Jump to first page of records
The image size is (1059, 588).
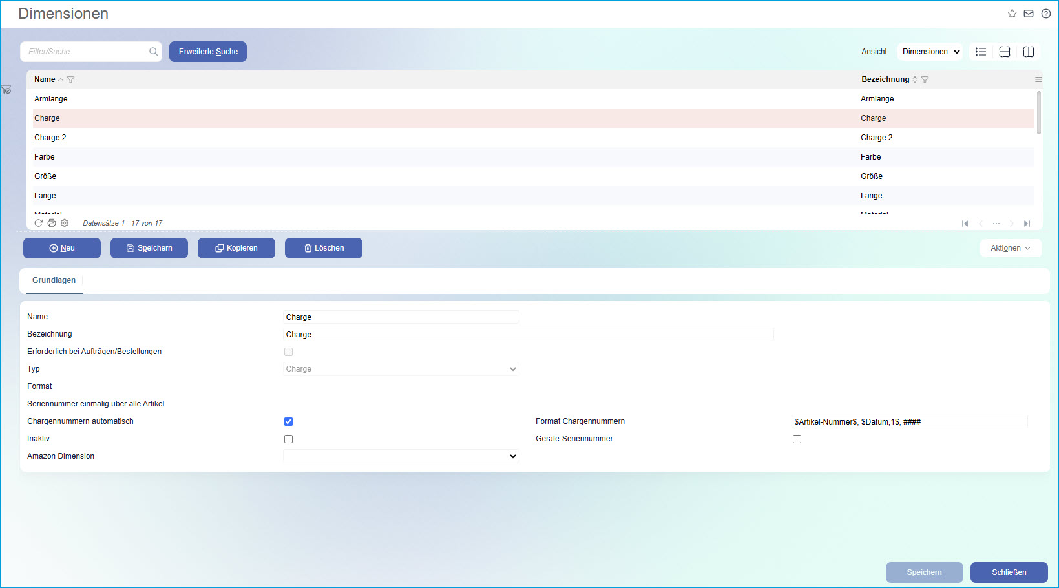click(965, 224)
